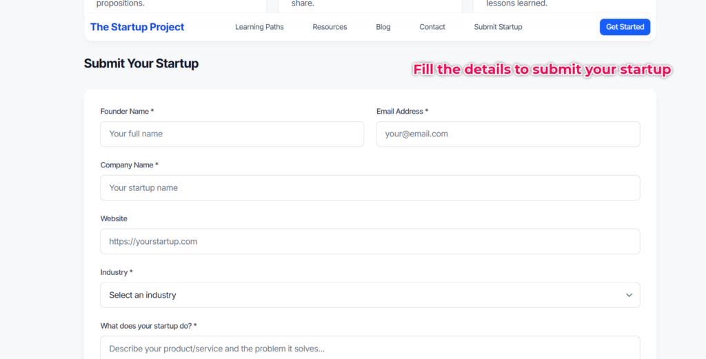Screen dimensions: 706x359
Task: Focus the Founder Name input field
Action: point(232,134)
